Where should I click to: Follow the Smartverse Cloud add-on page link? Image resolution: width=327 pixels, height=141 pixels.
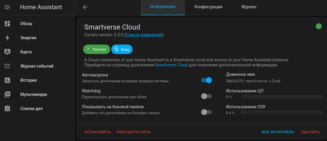coord(171,65)
